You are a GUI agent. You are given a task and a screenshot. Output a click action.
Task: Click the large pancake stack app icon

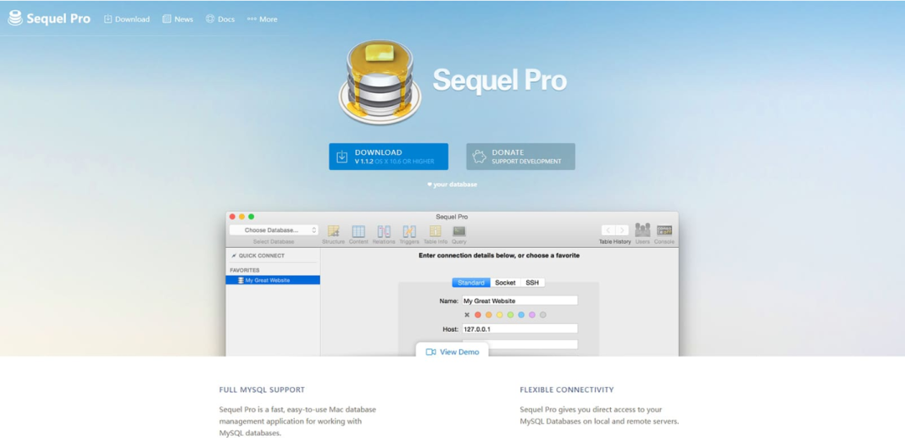pyautogui.click(x=380, y=81)
